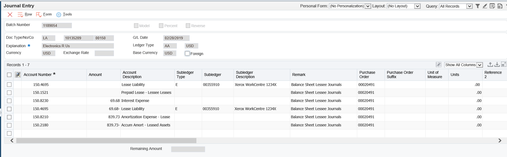Screen dimensions: 507x157
Task: Click the Amount column header
Action: click(x=104, y=75)
